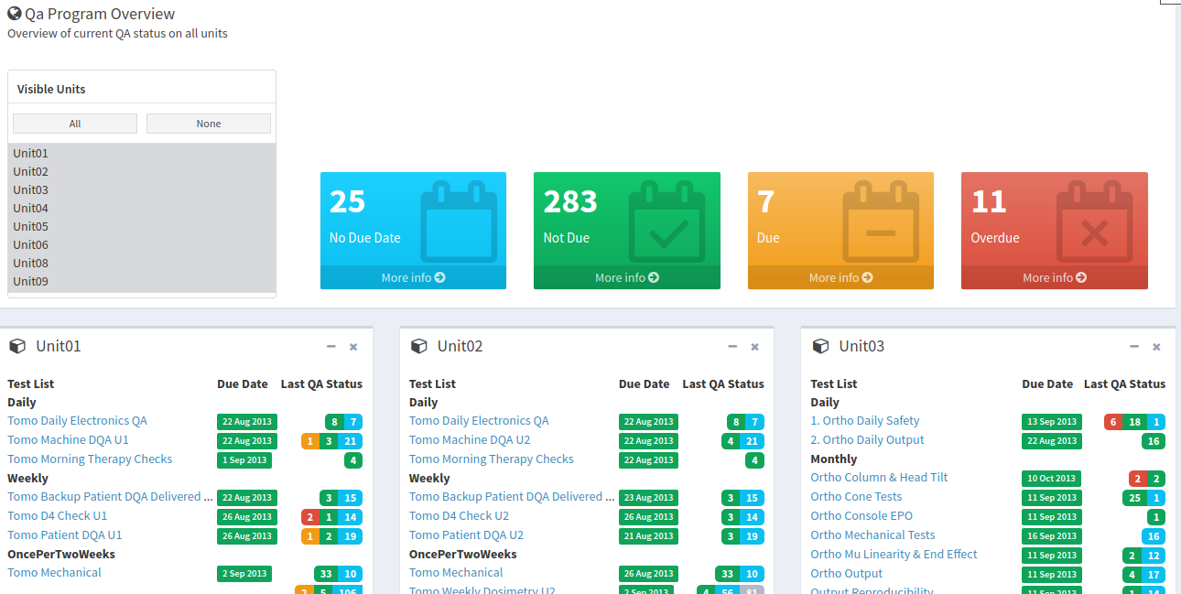The height and width of the screenshot is (594, 1181).
Task: Click the red Overdue calendar cross icon
Action: click(1094, 222)
